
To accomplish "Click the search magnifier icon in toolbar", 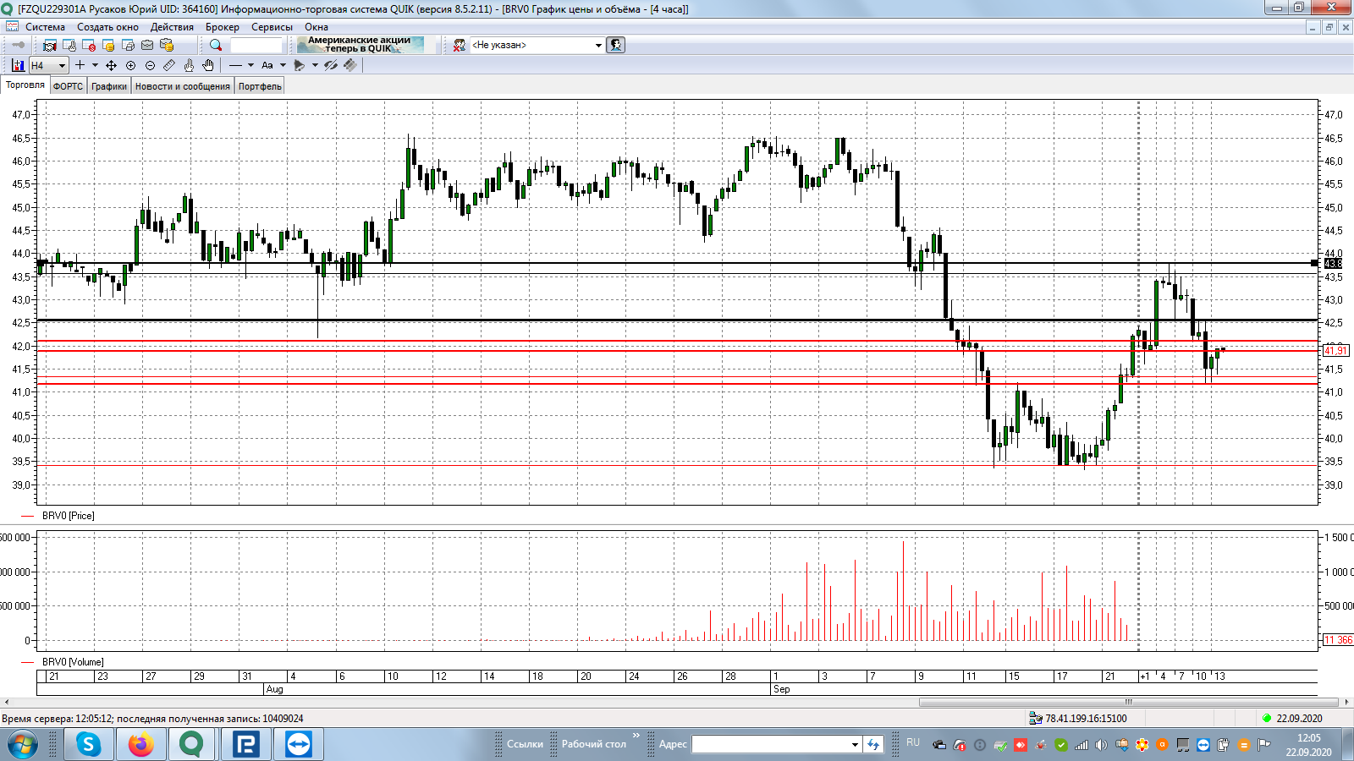I will click(216, 45).
